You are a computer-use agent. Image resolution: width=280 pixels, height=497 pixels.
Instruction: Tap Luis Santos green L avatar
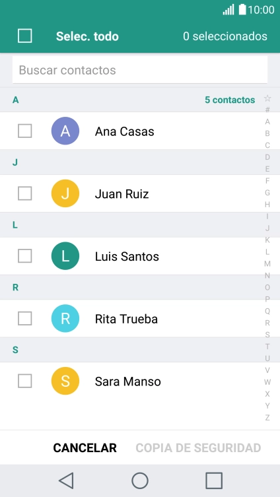pyautogui.click(x=65, y=256)
